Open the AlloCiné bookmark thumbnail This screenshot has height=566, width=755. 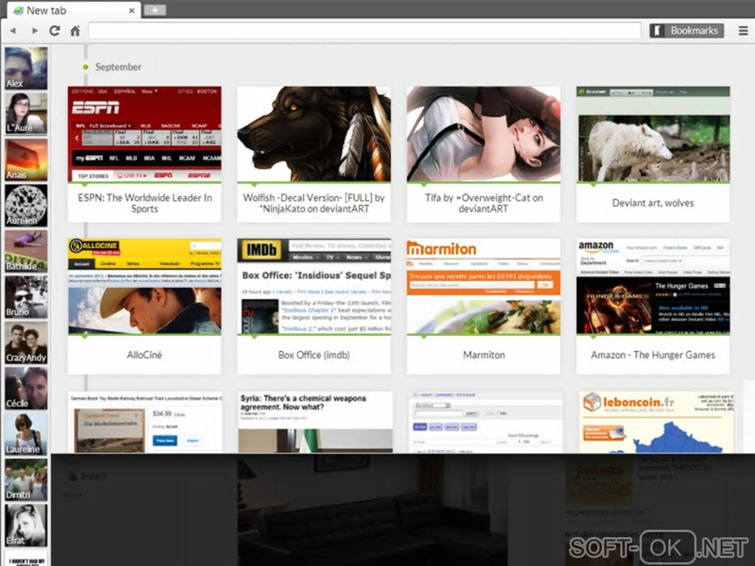144,286
